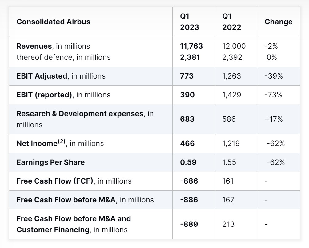Viewport: 309px width, 248px height.
Task: Click the Q1 2022 defence value 2,392
Action: pyautogui.click(x=232, y=57)
